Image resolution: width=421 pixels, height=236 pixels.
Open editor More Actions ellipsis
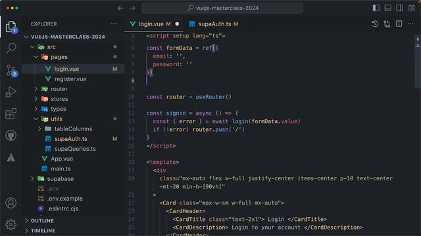410,24
